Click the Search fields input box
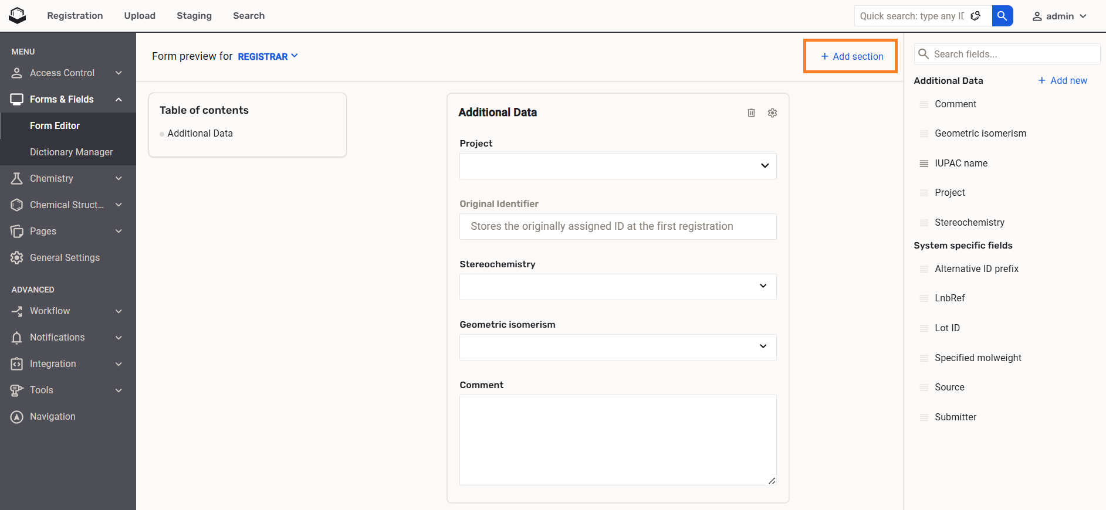This screenshot has width=1106, height=510. point(1014,54)
